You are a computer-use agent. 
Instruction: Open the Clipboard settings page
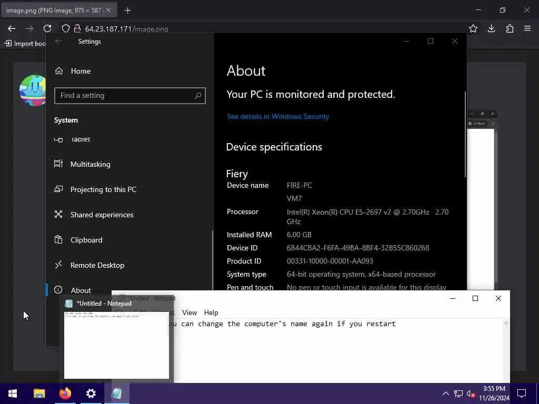click(78, 240)
